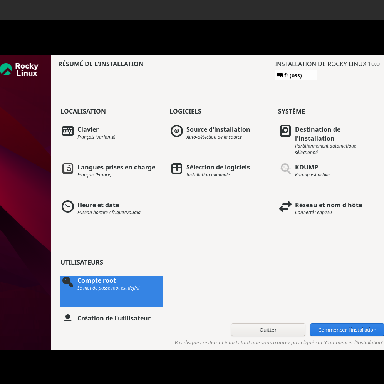Click text Le mot de passe root est défini
384x384 pixels.
click(109, 288)
